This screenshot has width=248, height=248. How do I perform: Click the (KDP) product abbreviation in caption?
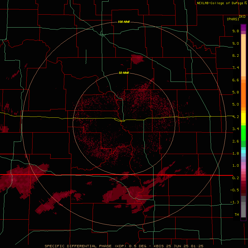[x=120, y=246]
